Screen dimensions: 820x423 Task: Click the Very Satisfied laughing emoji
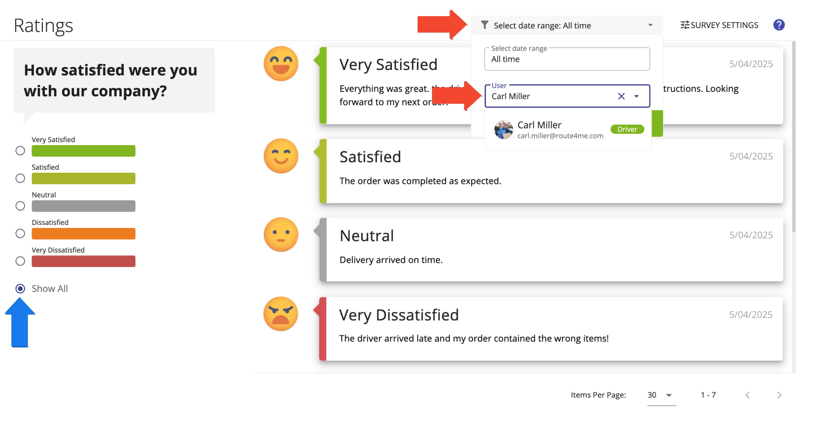(281, 64)
